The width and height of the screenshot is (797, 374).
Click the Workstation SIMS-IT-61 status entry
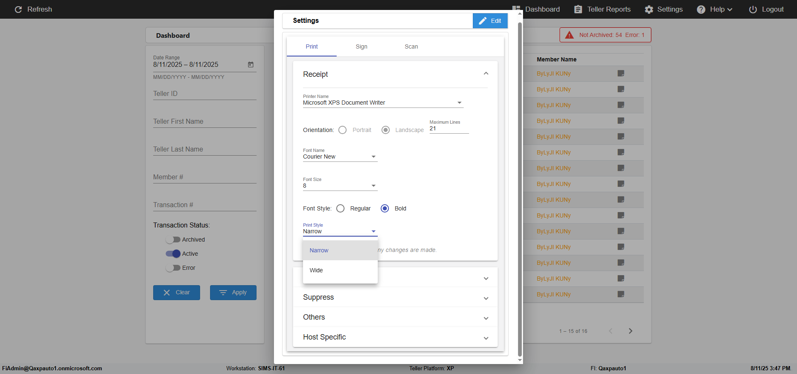tap(255, 368)
